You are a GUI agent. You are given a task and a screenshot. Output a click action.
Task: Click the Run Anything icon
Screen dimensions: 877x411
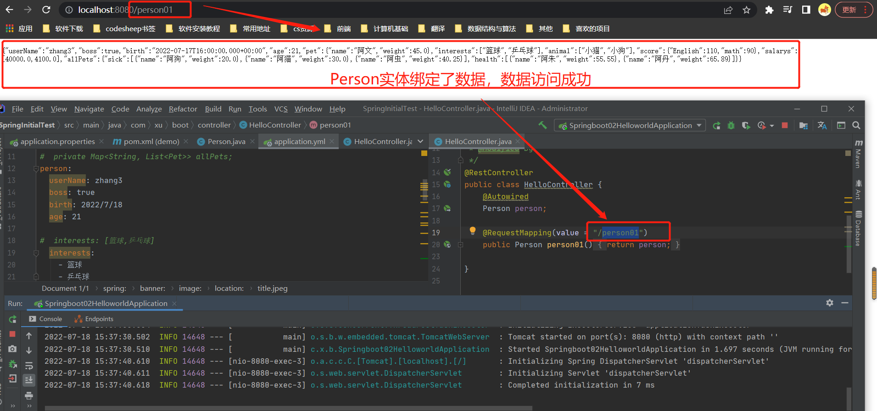[841, 125]
